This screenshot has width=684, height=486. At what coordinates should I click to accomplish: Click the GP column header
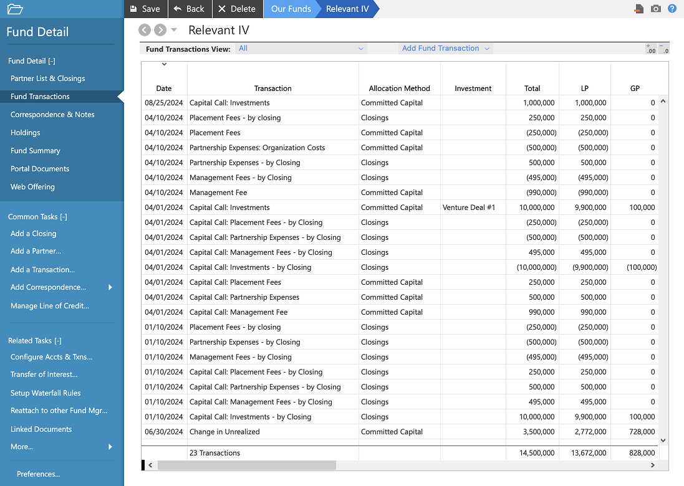[635, 88]
